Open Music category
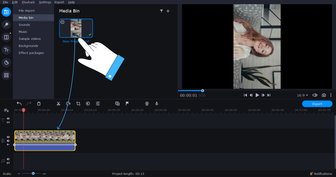This screenshot has width=336, height=177. click(33, 32)
